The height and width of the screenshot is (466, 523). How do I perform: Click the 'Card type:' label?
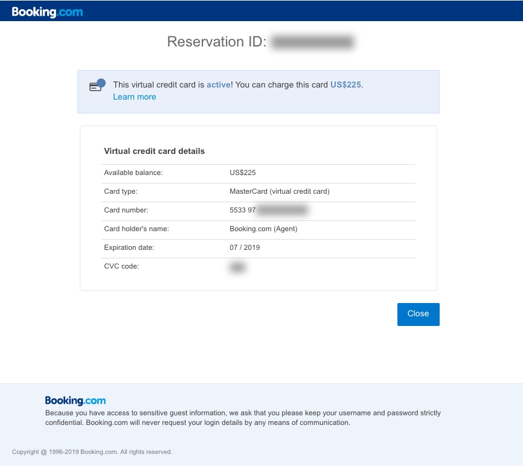[x=121, y=191]
